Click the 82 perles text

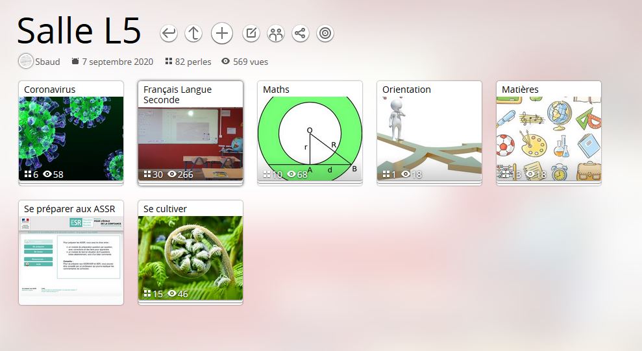point(193,62)
